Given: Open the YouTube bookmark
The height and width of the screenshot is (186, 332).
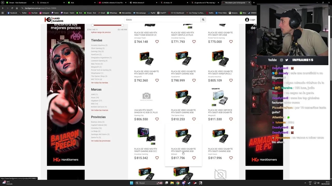Looking at the screenshot, I should point(33,13).
